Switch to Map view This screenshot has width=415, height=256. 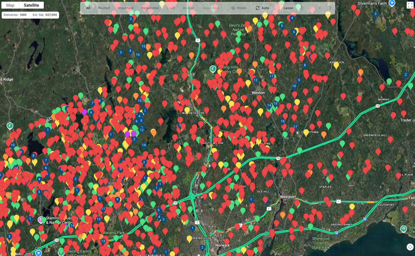click(10, 5)
